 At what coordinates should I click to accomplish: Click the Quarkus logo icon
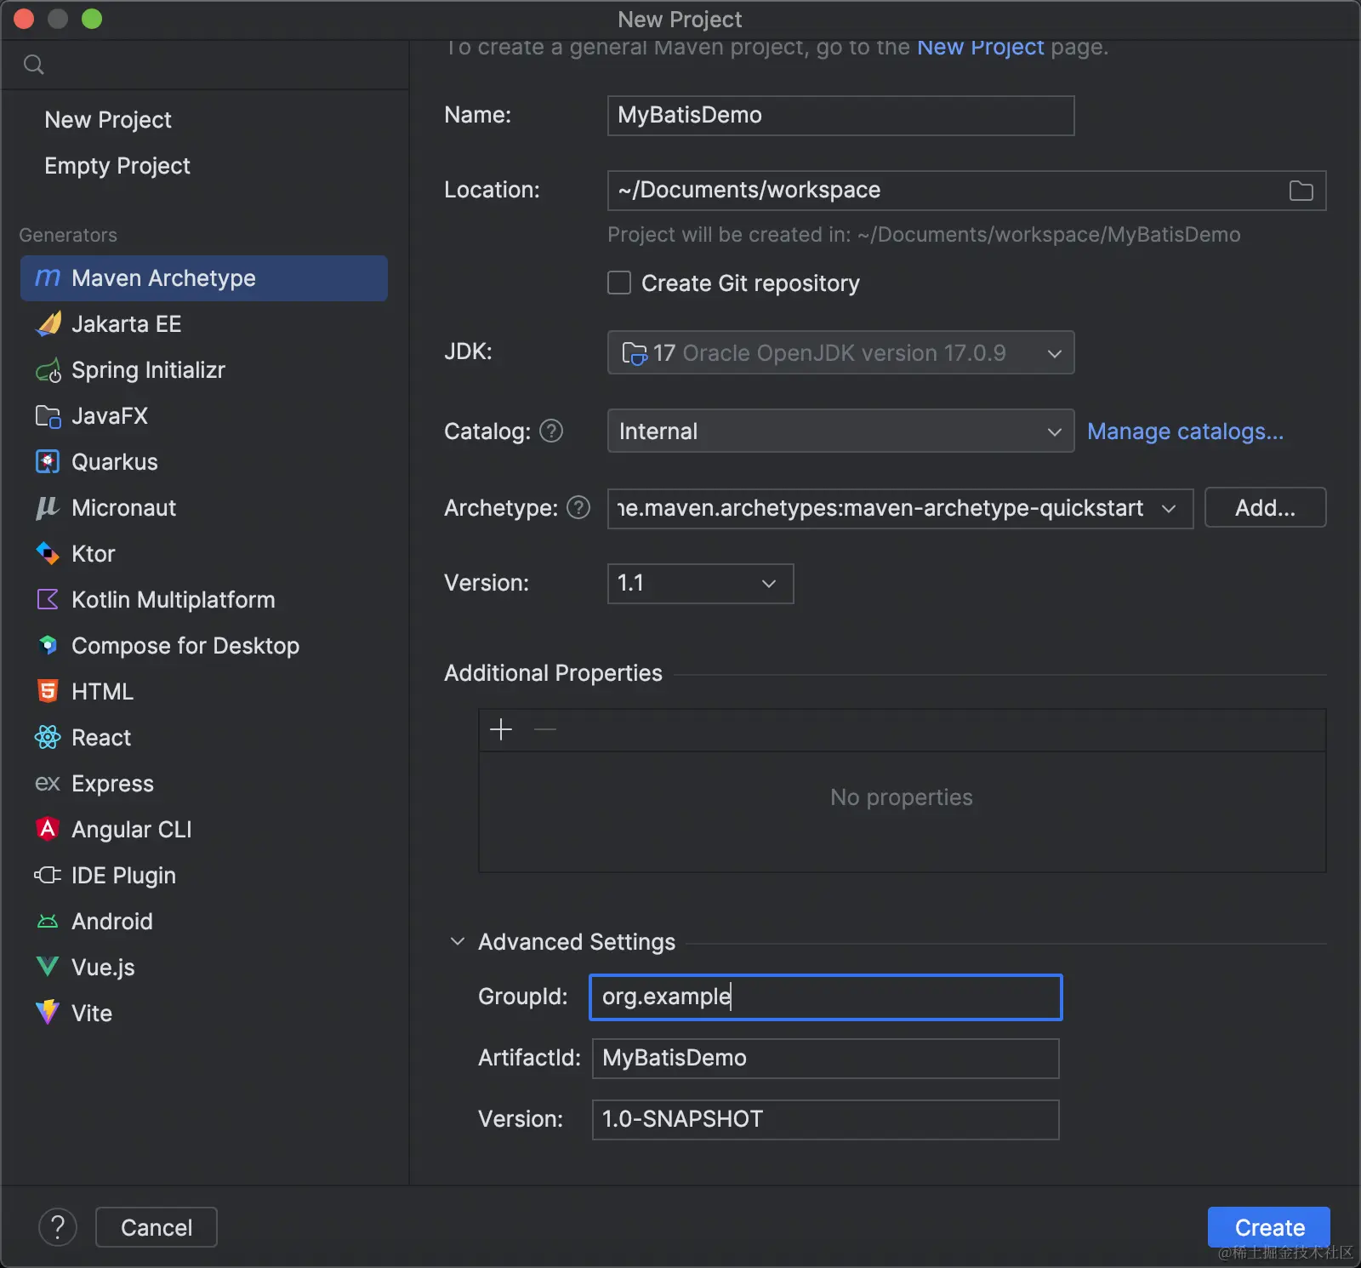48,462
